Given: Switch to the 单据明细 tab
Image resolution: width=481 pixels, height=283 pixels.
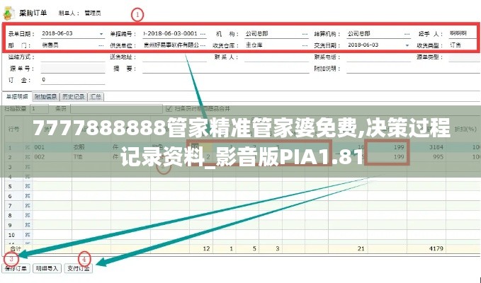Looking at the screenshot, I should tap(18, 97).
